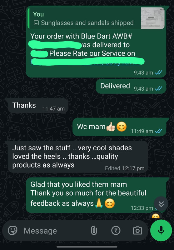Tap the 'Edited' label on feedback message

112,168
